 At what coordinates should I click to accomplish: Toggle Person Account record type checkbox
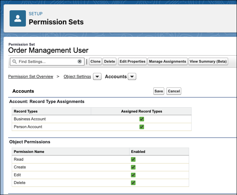click(x=142, y=127)
